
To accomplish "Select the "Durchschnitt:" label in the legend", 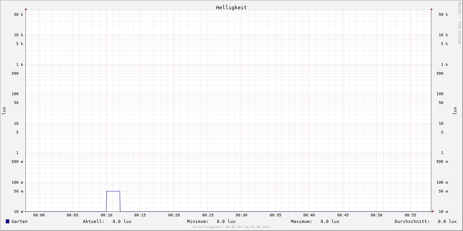I will [x=412, y=221].
